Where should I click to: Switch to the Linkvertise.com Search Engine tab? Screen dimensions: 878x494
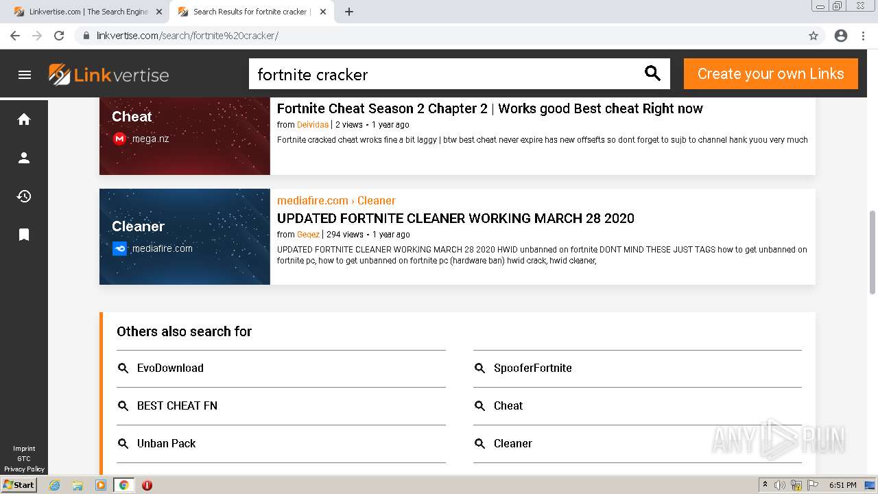point(88,12)
